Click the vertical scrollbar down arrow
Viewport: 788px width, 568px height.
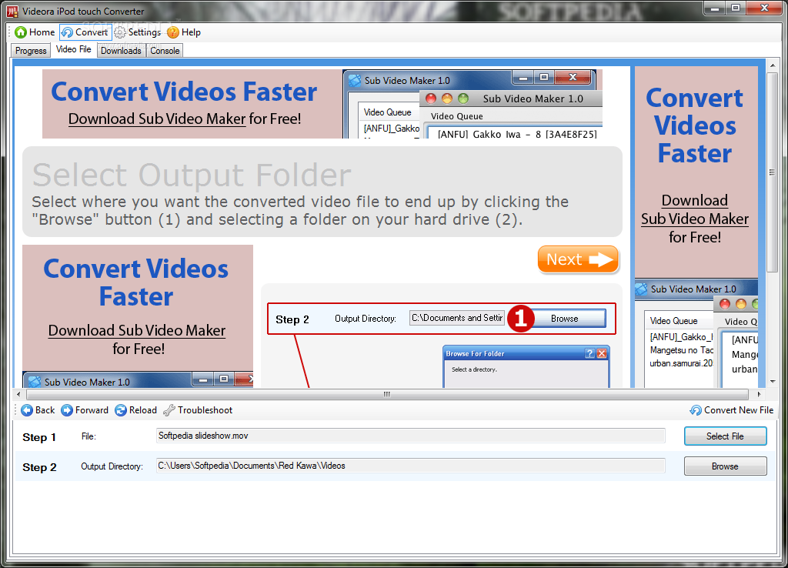772,382
